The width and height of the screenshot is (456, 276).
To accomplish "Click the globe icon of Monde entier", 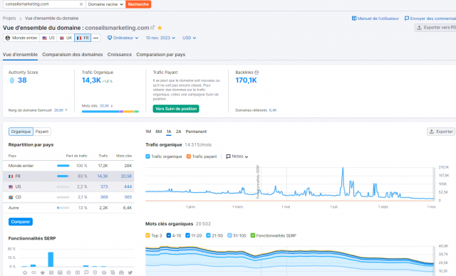I will coord(8,38).
